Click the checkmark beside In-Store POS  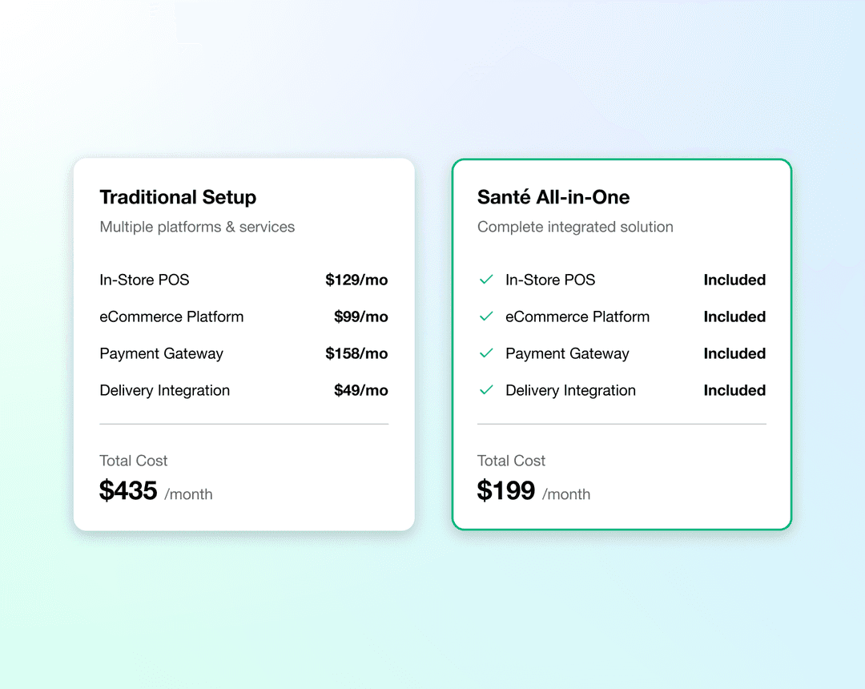pos(485,280)
